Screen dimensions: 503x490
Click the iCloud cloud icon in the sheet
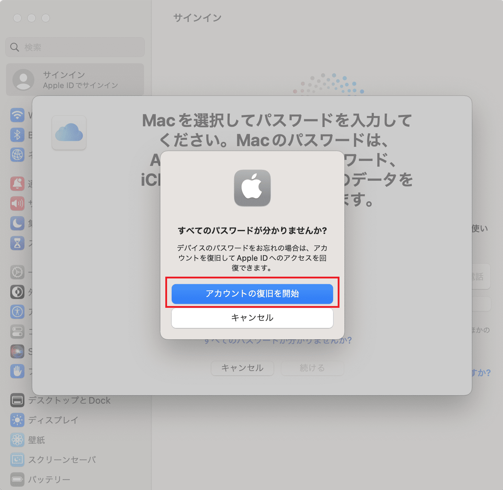pos(69,133)
